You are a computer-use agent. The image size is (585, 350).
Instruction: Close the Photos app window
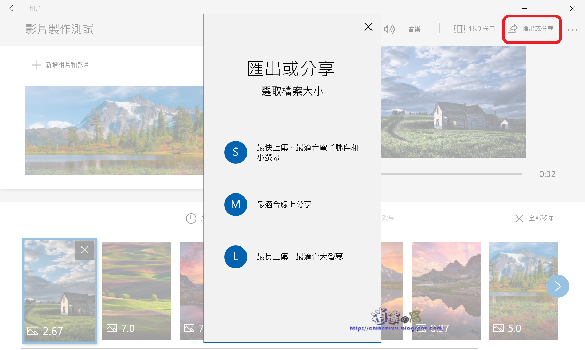point(572,8)
